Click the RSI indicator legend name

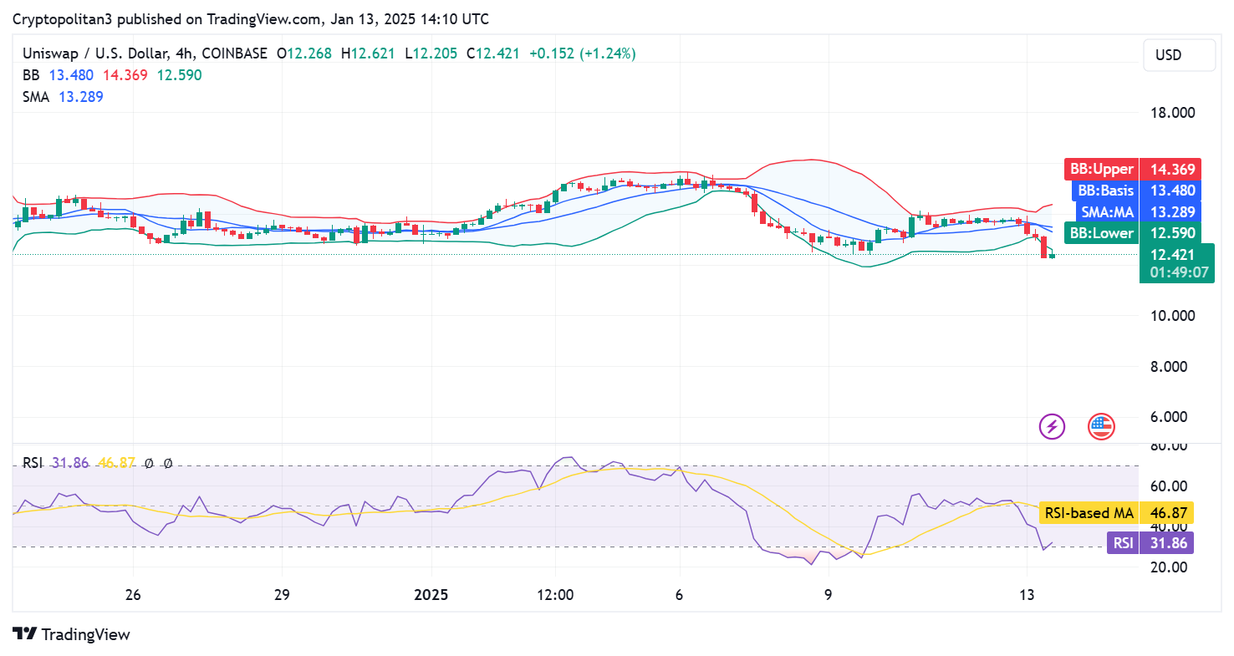point(33,463)
